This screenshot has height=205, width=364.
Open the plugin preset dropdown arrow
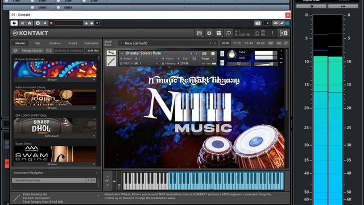[97, 23]
